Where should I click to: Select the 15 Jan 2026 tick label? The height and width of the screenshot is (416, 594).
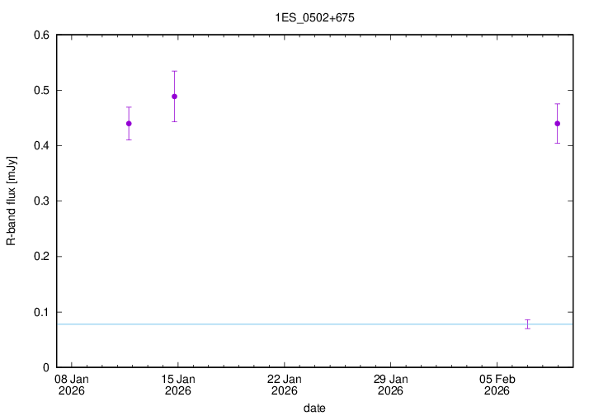tap(178, 385)
